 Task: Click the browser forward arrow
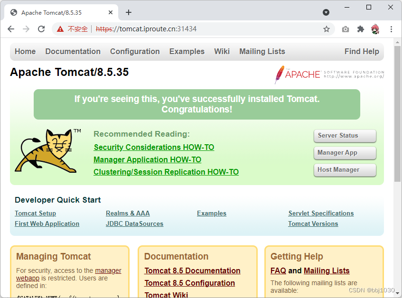pyautogui.click(x=26, y=29)
